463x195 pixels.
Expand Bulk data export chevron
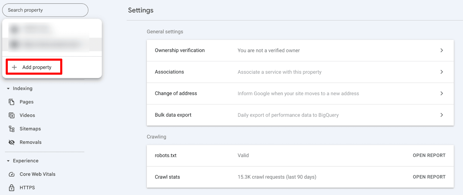pyautogui.click(x=441, y=115)
